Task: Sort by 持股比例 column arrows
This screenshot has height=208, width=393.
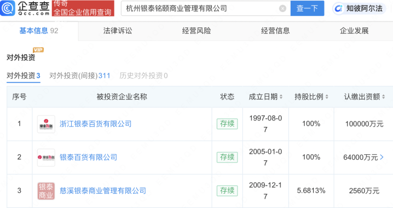Action: click(327, 97)
